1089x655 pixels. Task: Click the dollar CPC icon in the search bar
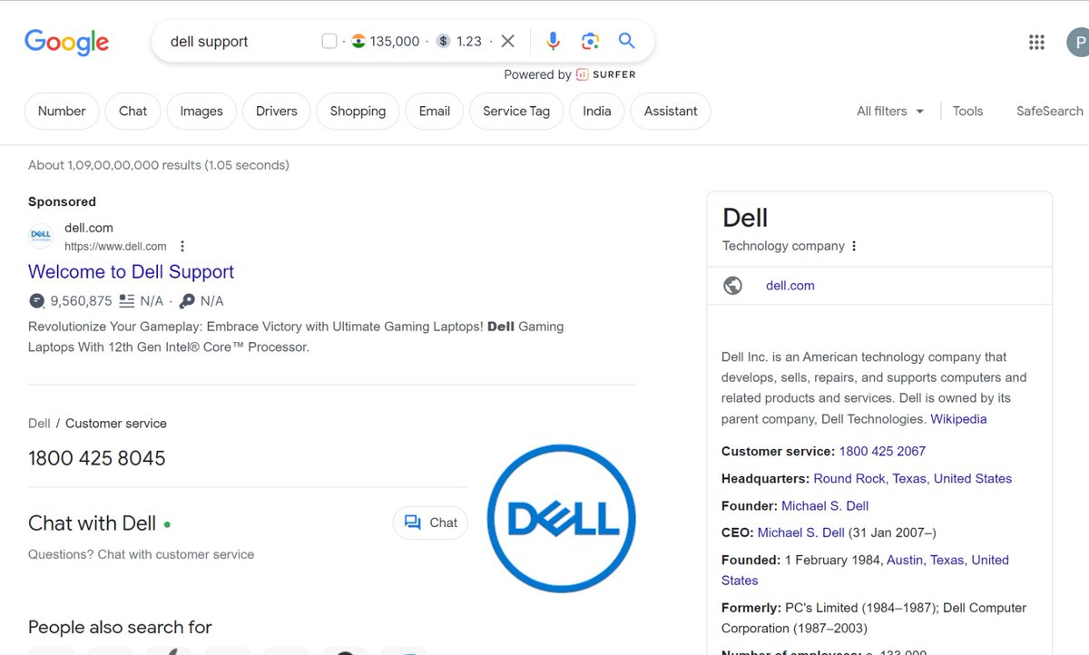coord(443,41)
